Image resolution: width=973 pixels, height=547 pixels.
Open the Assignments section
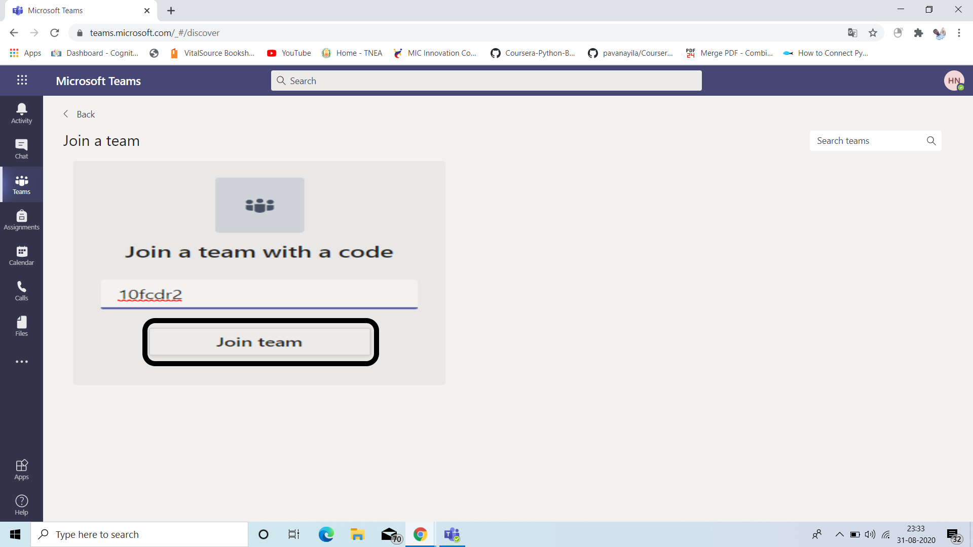point(21,219)
